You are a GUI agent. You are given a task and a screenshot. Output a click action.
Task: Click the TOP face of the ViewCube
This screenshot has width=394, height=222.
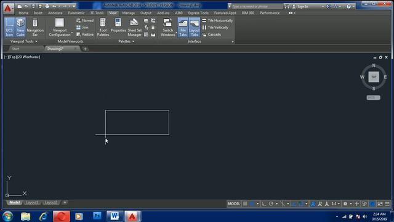[374, 77]
